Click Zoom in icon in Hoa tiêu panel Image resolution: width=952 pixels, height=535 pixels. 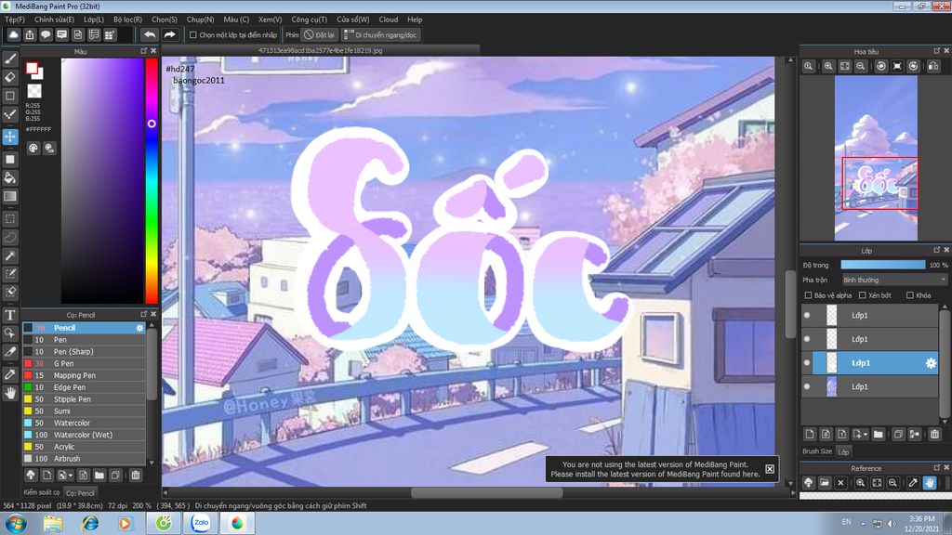click(828, 66)
